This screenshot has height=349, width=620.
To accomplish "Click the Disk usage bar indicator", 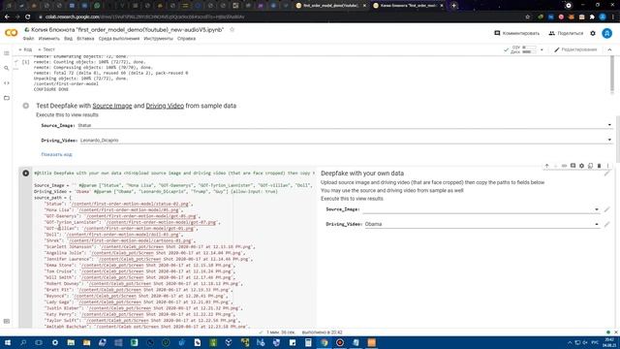I will [529, 51].
